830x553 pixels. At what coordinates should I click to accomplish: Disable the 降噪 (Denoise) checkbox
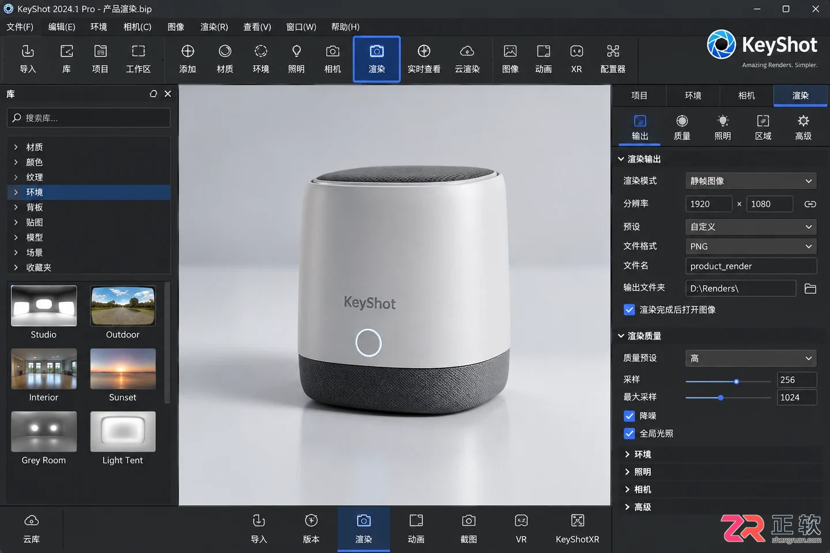629,416
